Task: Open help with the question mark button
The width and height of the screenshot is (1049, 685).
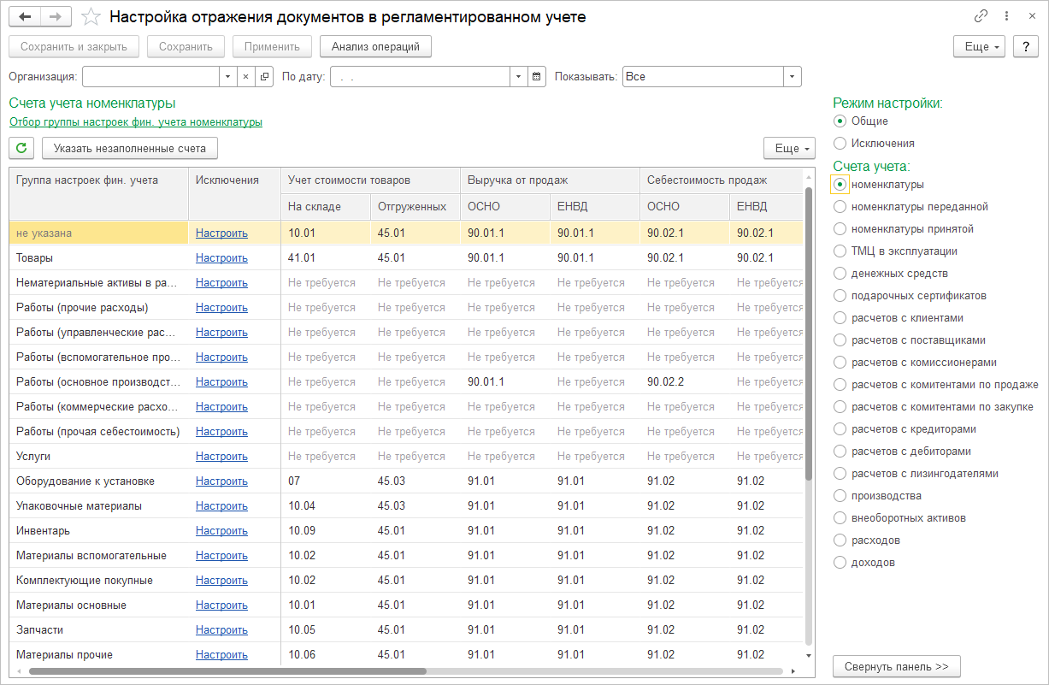Action: coord(1025,46)
